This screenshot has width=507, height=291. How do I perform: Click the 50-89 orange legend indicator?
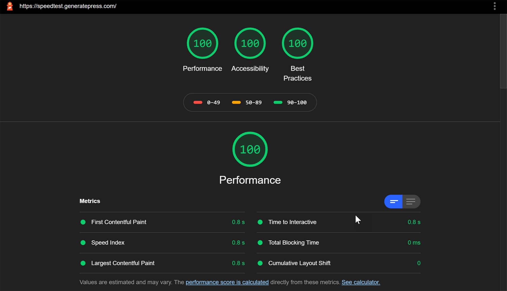(237, 102)
